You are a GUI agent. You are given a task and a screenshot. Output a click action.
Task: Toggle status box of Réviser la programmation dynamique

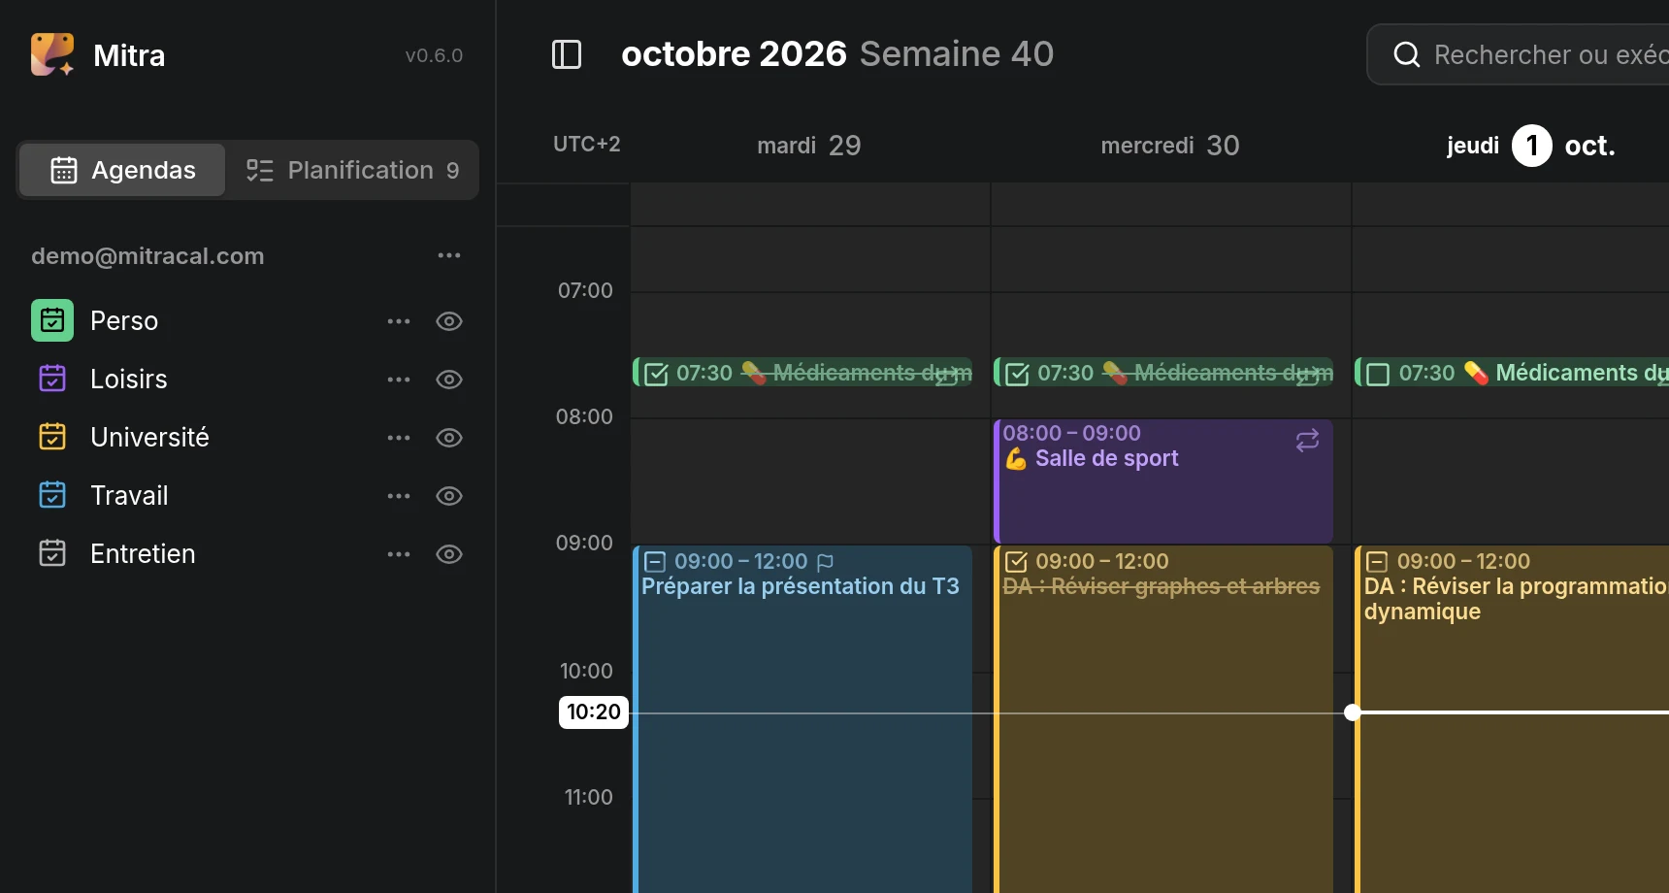coord(1377,562)
